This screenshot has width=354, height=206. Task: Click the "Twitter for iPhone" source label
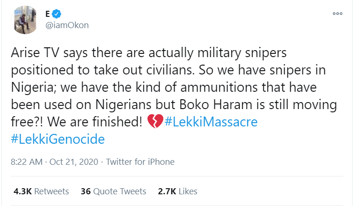[x=140, y=162]
